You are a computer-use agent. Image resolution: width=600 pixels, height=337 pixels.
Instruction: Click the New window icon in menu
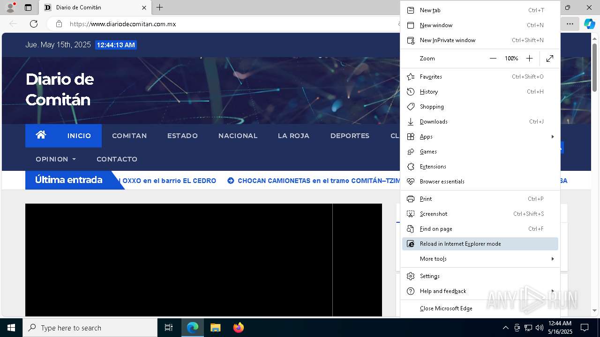pyautogui.click(x=411, y=25)
